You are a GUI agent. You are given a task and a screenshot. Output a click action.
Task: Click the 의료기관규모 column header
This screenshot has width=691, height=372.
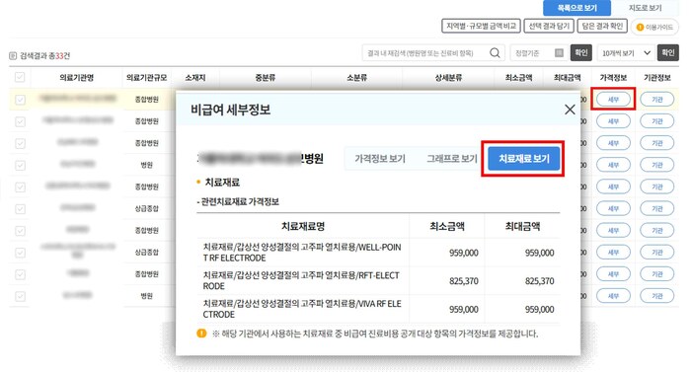click(147, 78)
